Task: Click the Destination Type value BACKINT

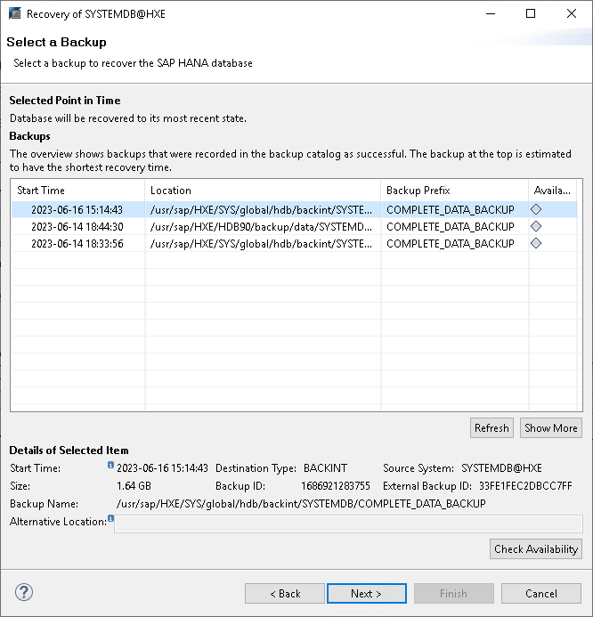Action: pyautogui.click(x=325, y=468)
